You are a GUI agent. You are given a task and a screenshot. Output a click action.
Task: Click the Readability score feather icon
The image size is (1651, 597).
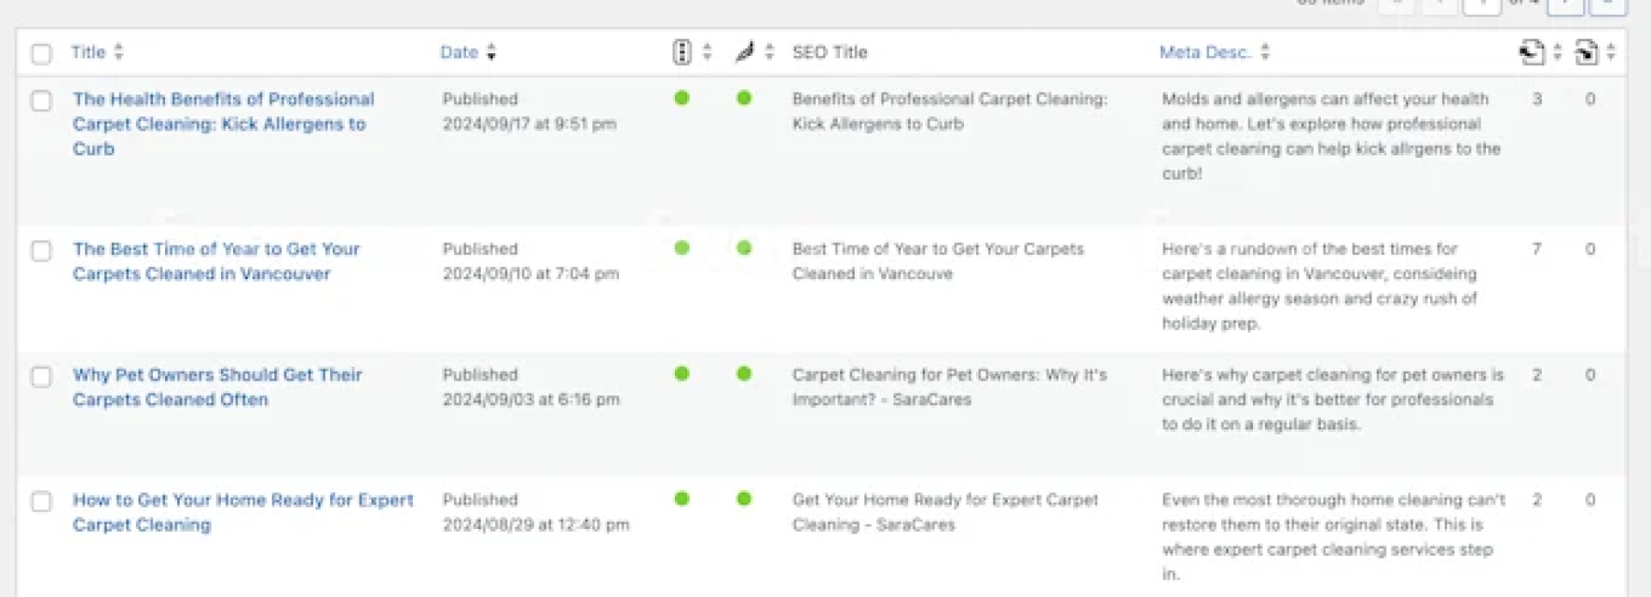click(744, 52)
